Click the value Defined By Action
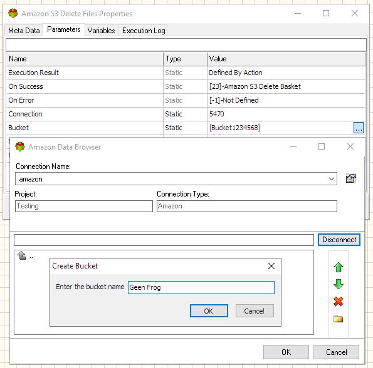 pos(236,73)
